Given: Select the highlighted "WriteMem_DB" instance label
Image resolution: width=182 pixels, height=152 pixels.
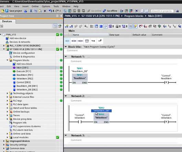Looking at the screenshot, I should pyautogui.click(x=101, y=111).
